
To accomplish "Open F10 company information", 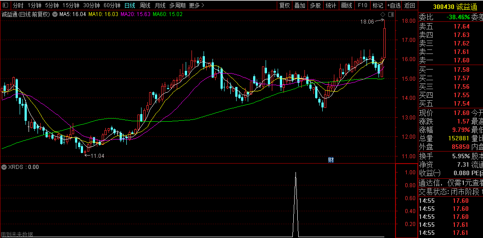I will pyautogui.click(x=362, y=5).
